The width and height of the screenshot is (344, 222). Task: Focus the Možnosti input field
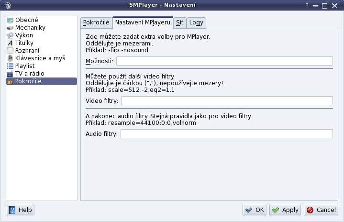pos(224,61)
